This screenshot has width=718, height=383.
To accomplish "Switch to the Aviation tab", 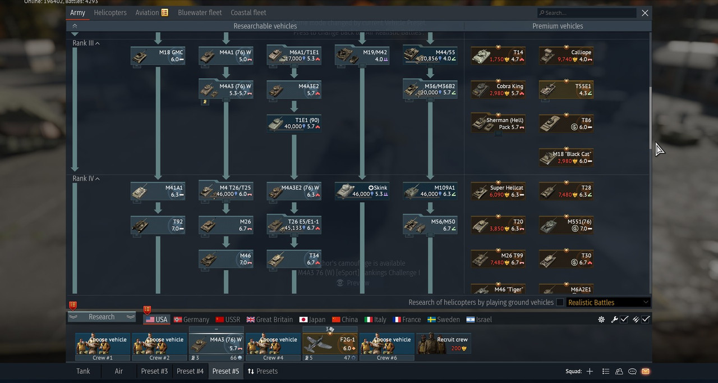I will click(x=147, y=12).
